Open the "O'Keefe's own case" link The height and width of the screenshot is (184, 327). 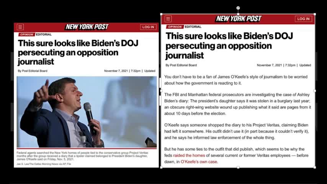coord(199,162)
